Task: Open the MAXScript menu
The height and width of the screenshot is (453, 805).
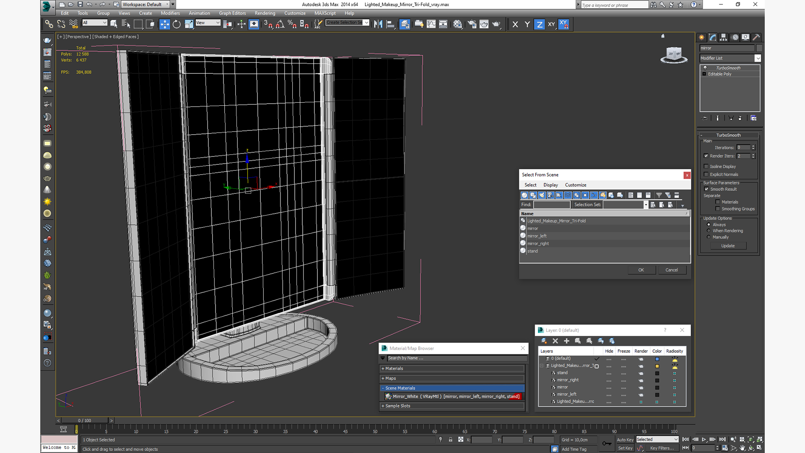Action: 325,13
